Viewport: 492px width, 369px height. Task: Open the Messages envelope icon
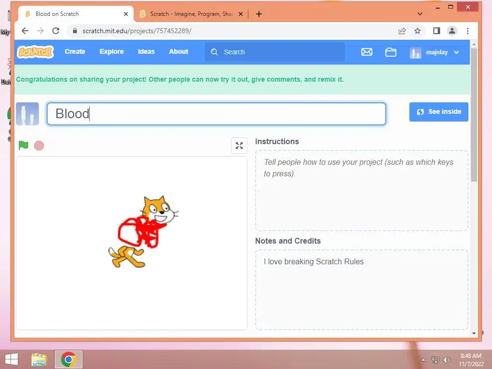[x=367, y=52]
